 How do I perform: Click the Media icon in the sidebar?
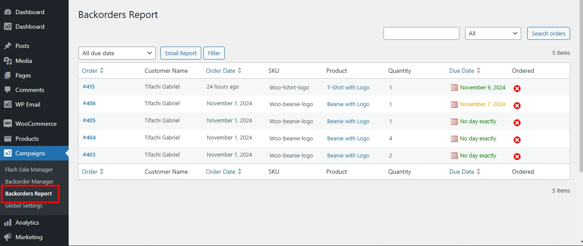(x=8, y=61)
